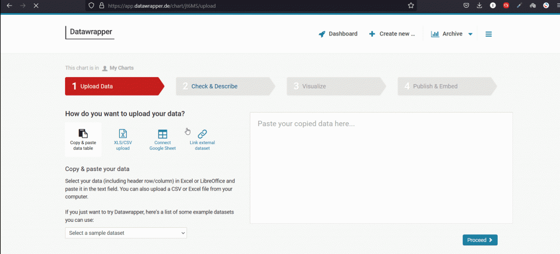This screenshot has height=254, width=560.
Task: Stop page loading with the X button
Action: 36,5
